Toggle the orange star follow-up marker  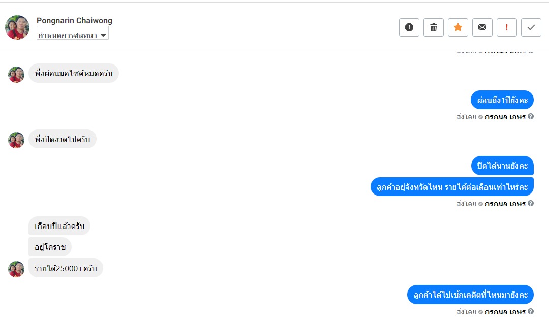pyautogui.click(x=458, y=27)
